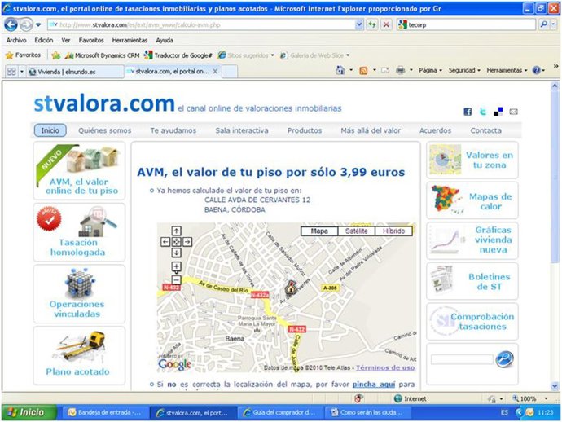Expand Sitios sugeridos dropdown
The width and height of the screenshot is (562, 422).
pos(272,55)
